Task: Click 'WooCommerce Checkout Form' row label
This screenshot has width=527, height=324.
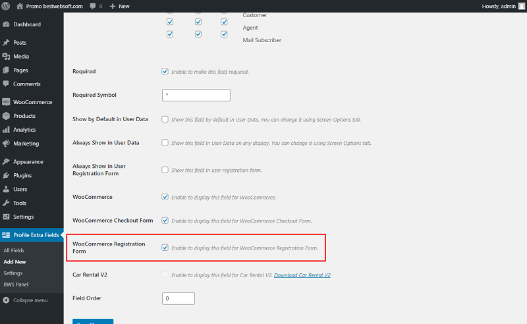Action: click(113, 221)
